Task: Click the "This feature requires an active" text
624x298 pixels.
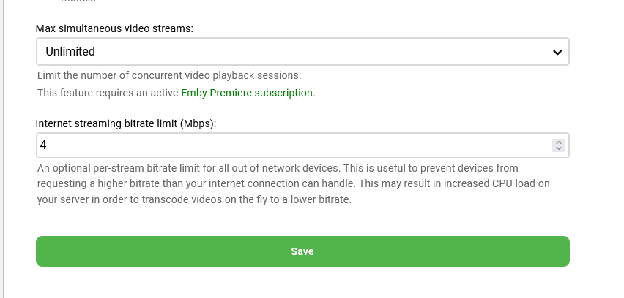Action: click(108, 93)
